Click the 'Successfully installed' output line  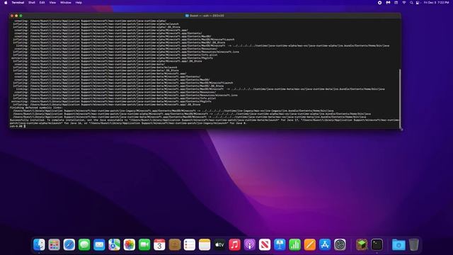pos(205,121)
